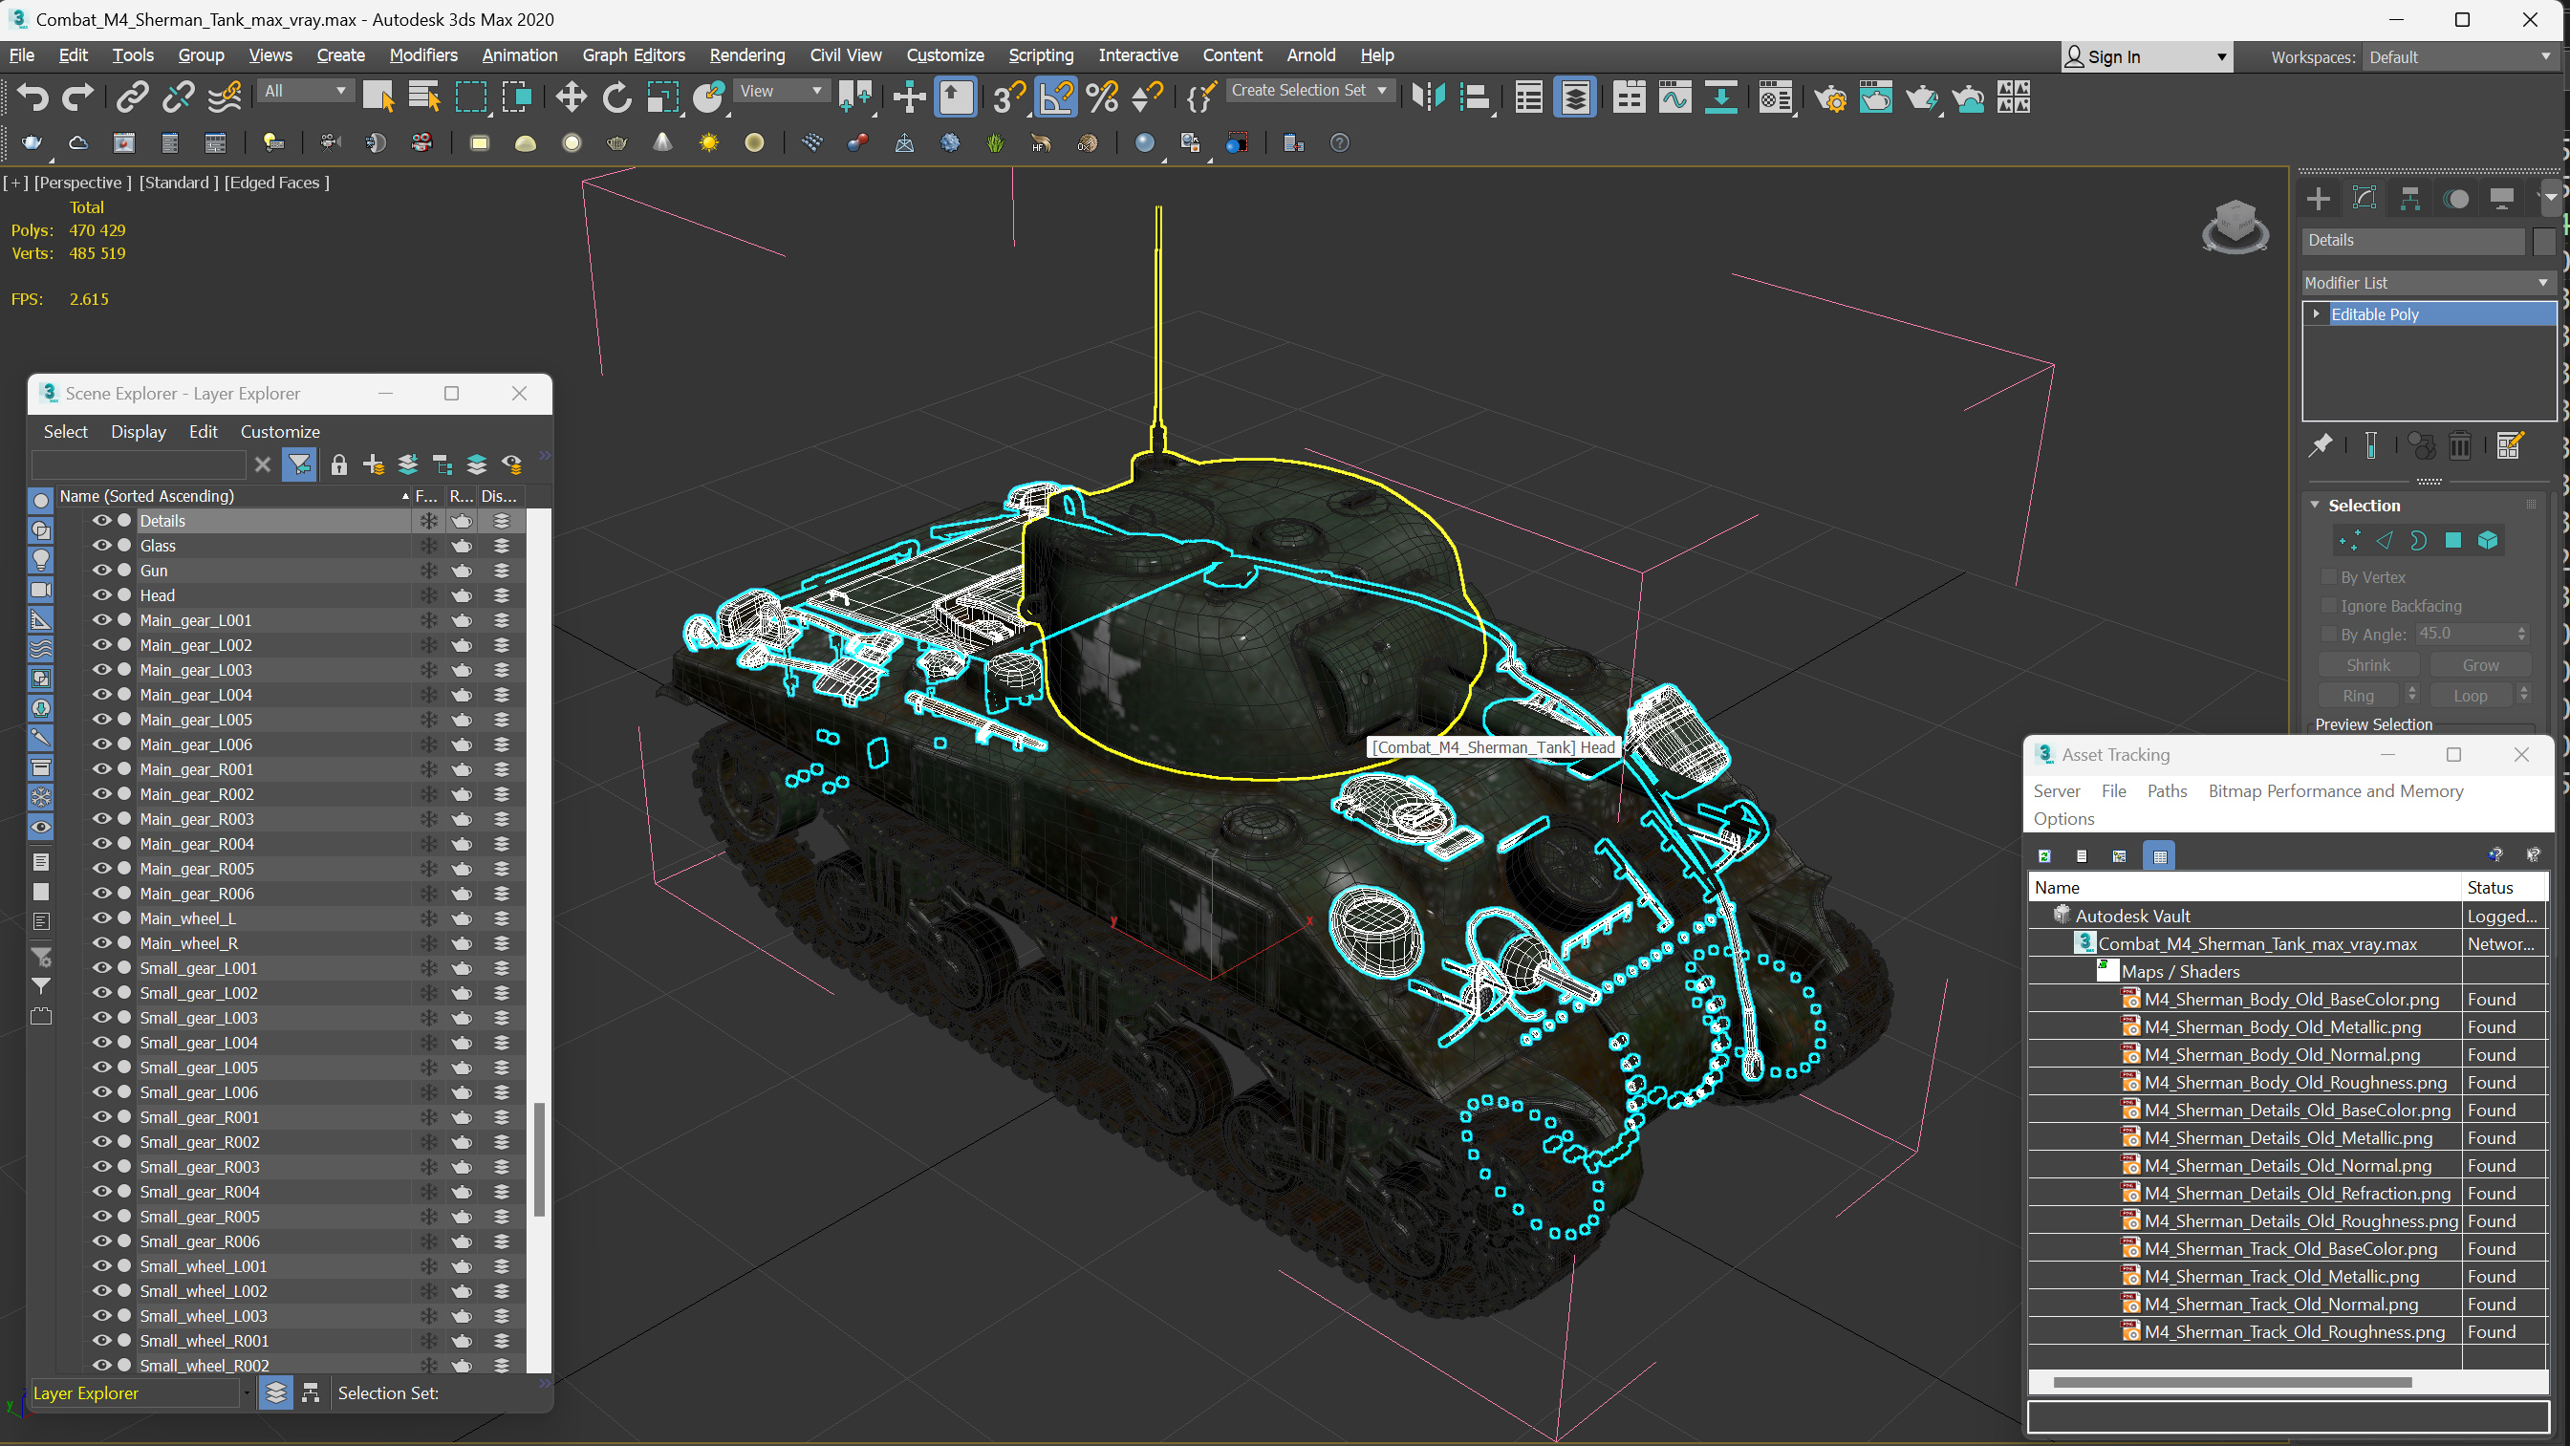Open the Create tab plus icon

coord(2318,199)
